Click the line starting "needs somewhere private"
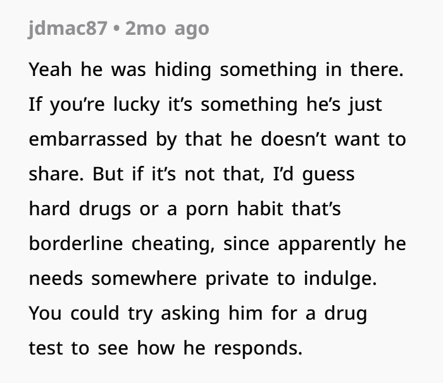This screenshot has height=383, width=443. click(x=203, y=279)
